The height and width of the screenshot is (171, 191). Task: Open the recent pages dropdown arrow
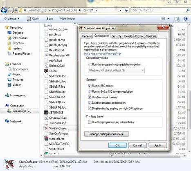click(x=16, y=10)
